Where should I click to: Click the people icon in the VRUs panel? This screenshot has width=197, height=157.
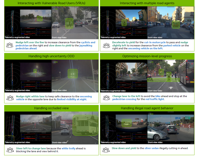pos(10,45)
